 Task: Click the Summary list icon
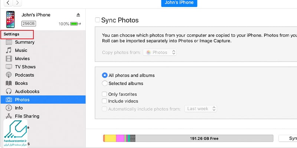9,42
